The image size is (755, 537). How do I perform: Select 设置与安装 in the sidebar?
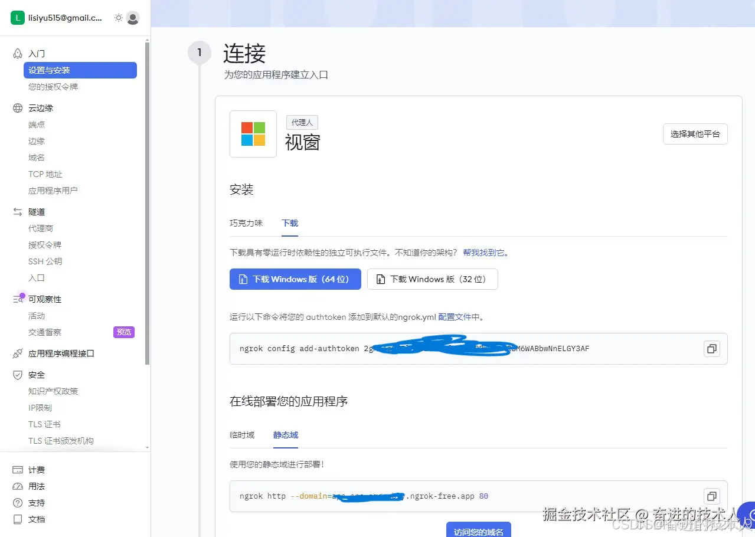80,70
